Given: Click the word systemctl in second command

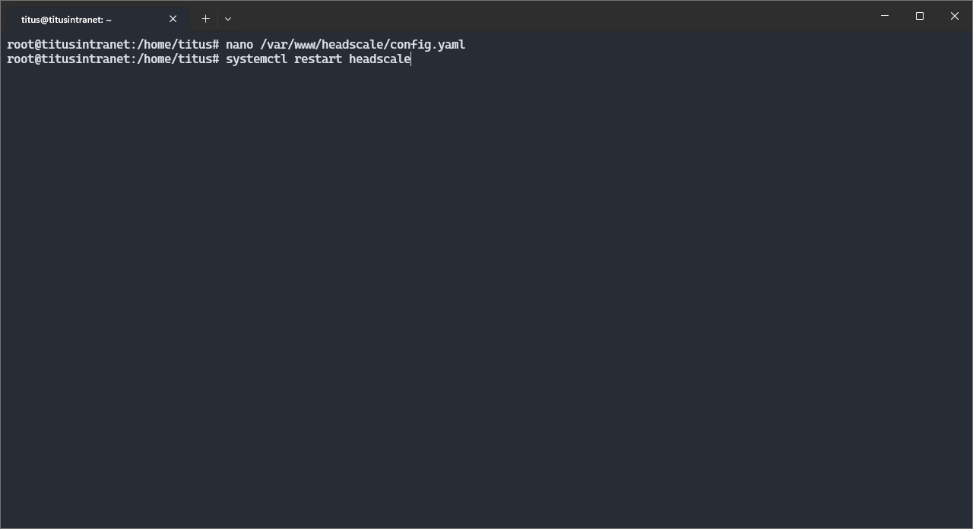Looking at the screenshot, I should coord(256,59).
